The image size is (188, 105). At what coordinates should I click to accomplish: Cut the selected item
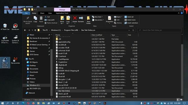tap(47, 17)
